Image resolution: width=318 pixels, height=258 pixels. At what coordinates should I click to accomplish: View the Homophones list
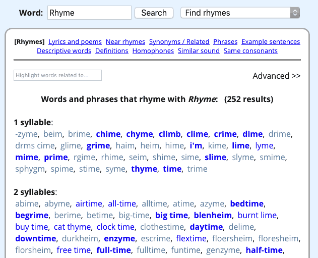[153, 51]
